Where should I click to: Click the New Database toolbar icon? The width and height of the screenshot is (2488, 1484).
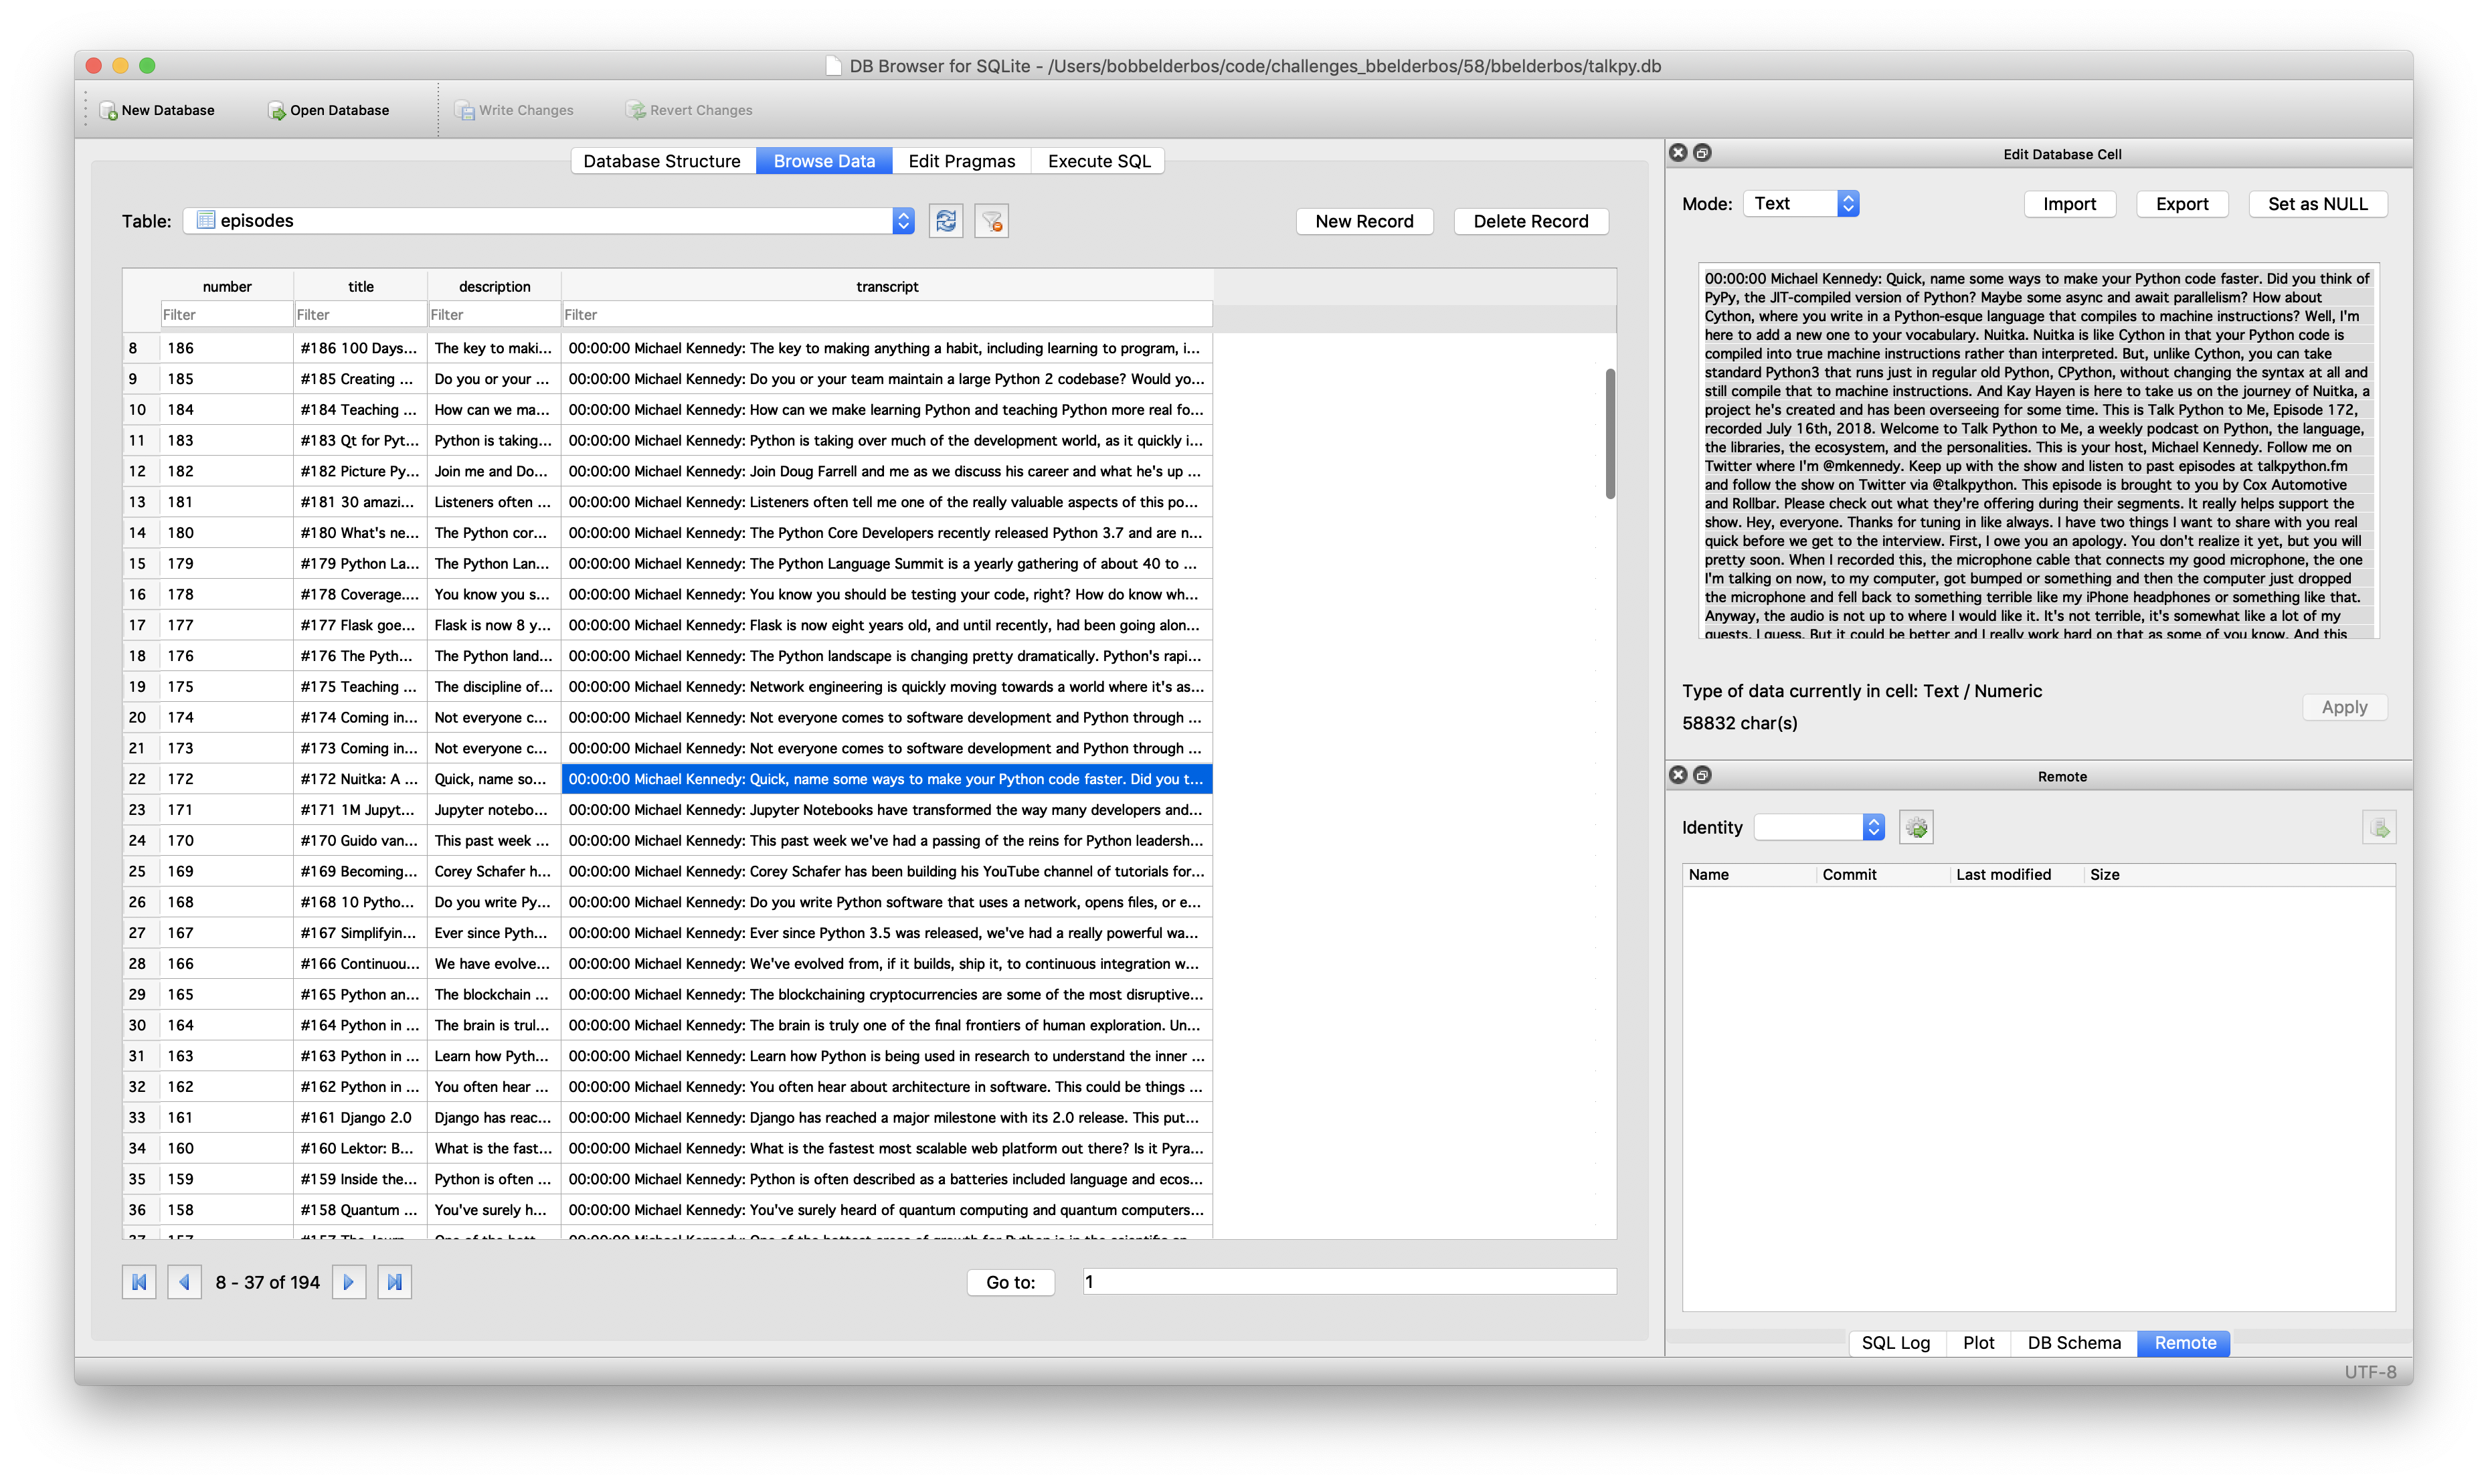[x=109, y=111]
